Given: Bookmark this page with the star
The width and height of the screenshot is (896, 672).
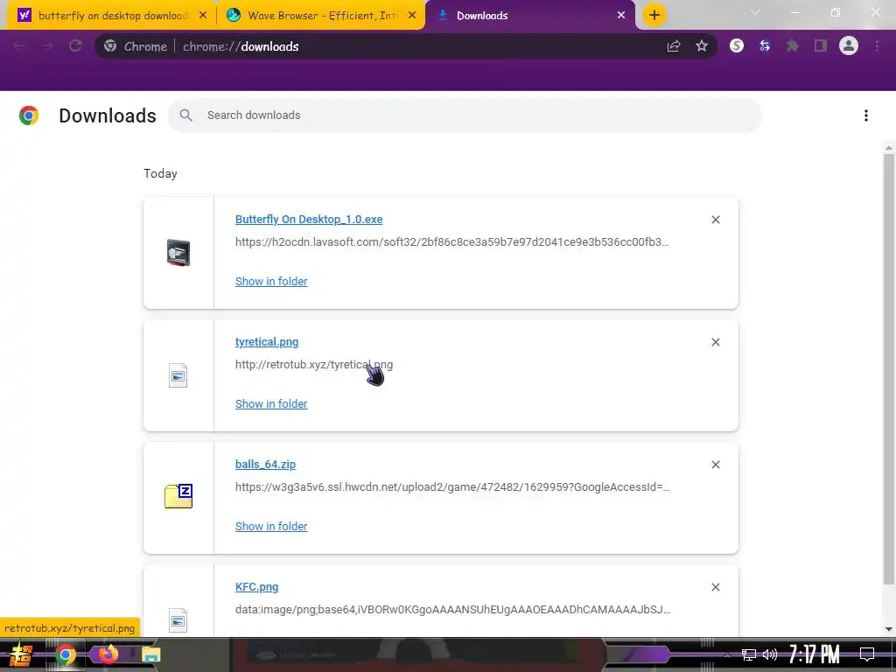Looking at the screenshot, I should 702,46.
